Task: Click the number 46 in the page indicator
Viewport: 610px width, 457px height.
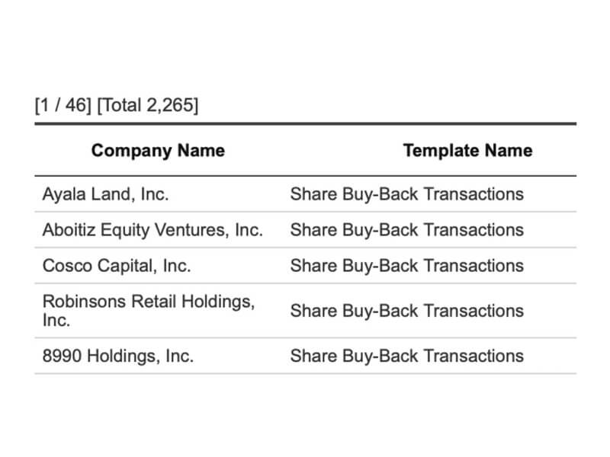Action: pos(74,105)
